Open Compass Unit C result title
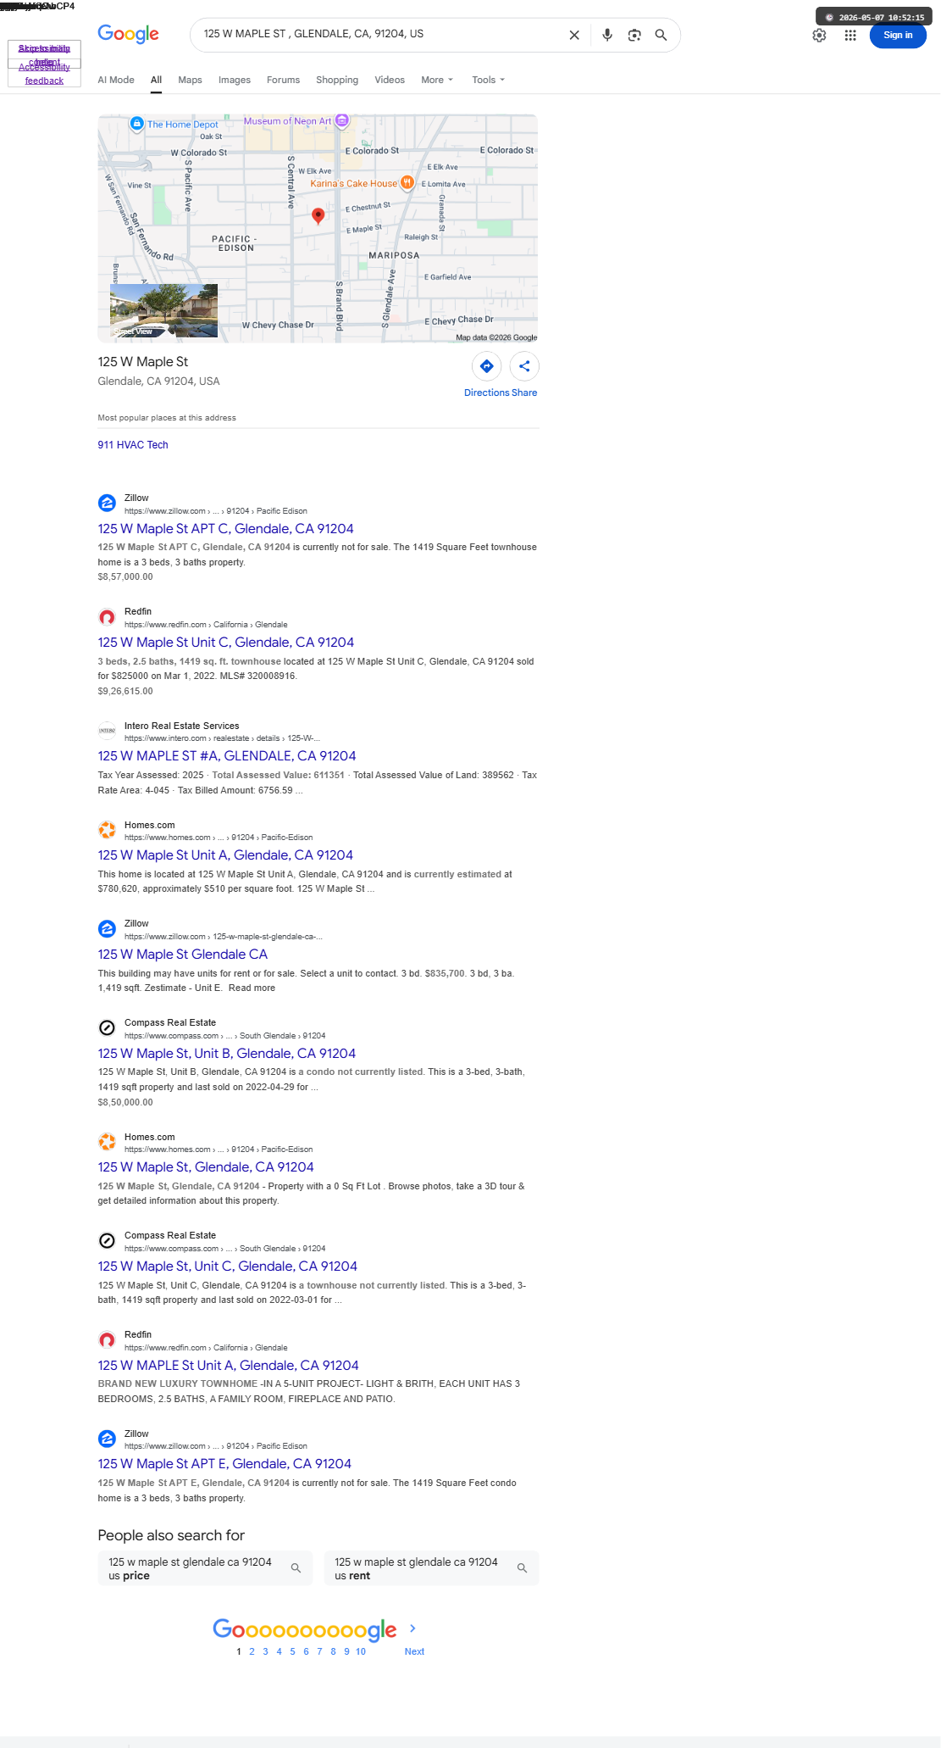The height and width of the screenshot is (1748, 952). point(228,1266)
